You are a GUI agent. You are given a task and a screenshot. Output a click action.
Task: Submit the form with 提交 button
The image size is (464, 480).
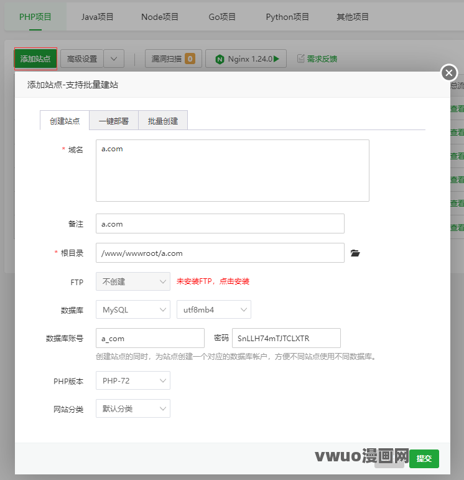click(424, 459)
